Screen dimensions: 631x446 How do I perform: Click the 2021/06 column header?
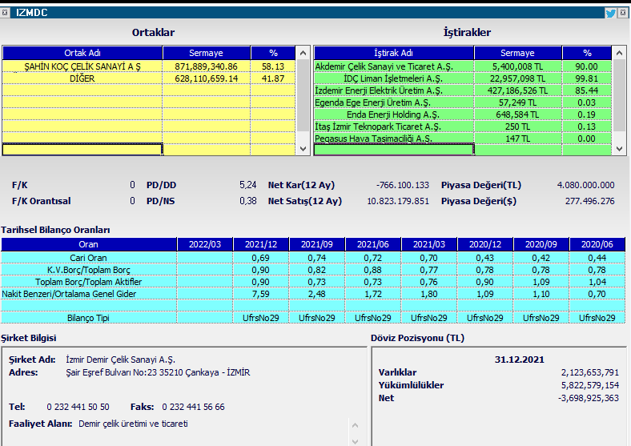tap(373, 244)
